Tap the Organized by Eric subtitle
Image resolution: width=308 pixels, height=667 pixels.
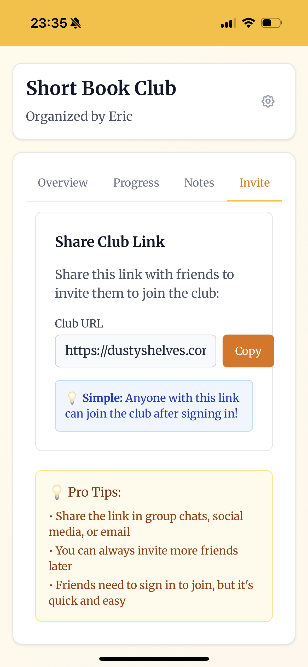[79, 116]
